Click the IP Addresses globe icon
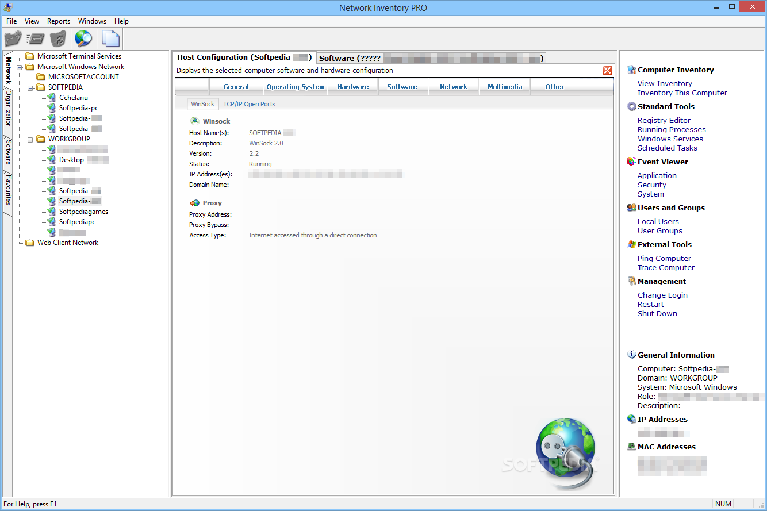Screen dimensions: 767x511 (632, 419)
